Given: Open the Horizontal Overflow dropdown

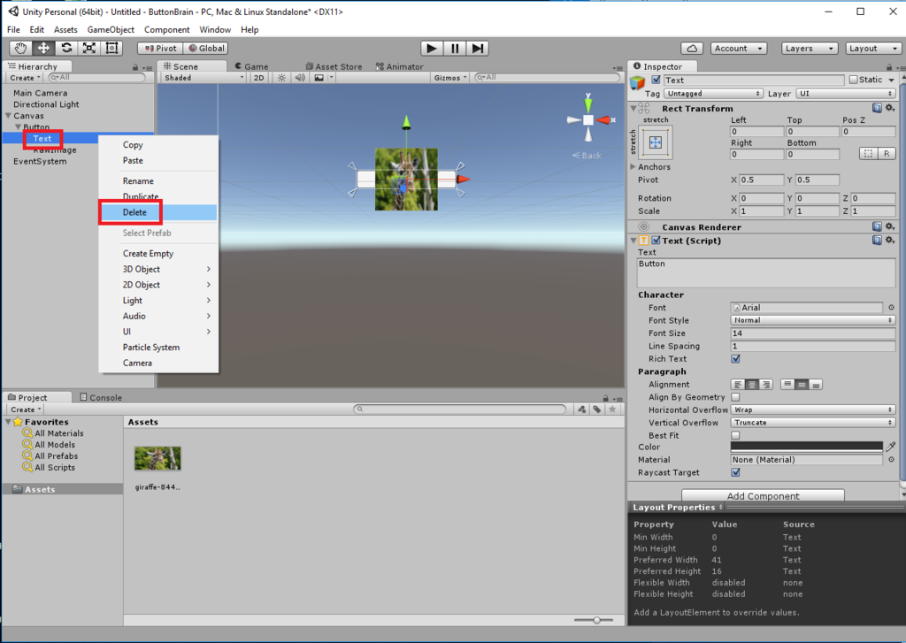Looking at the screenshot, I should 813,410.
